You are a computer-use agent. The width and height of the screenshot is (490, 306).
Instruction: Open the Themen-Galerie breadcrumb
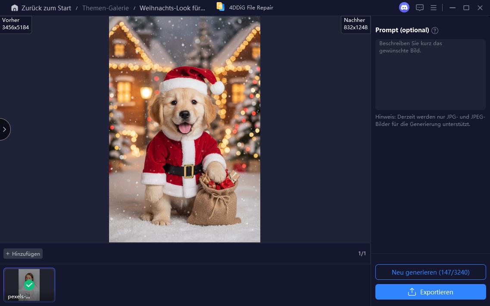[105, 8]
